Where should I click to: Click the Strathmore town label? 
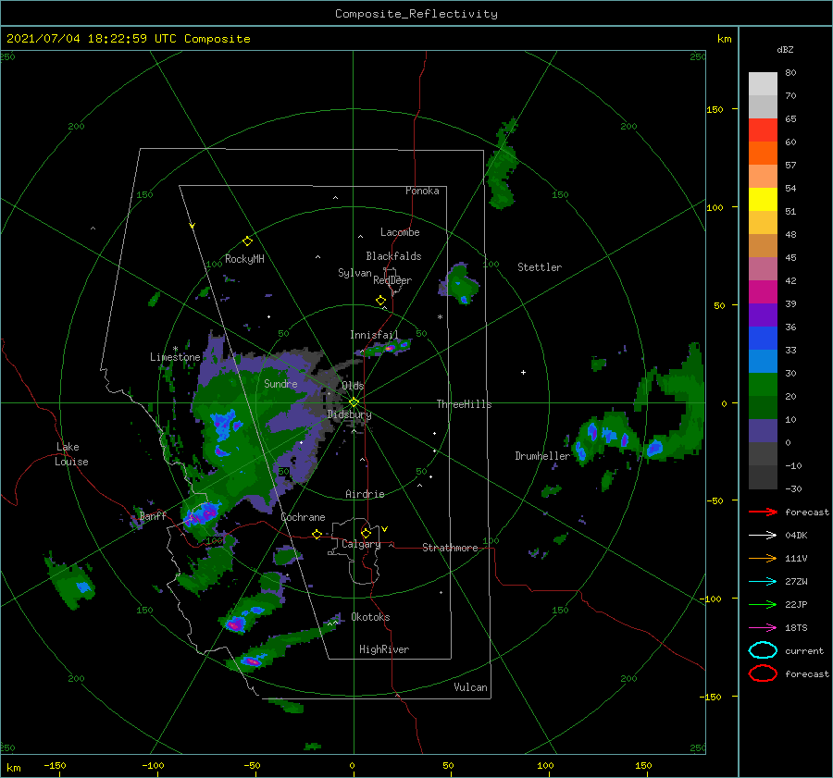450,548
